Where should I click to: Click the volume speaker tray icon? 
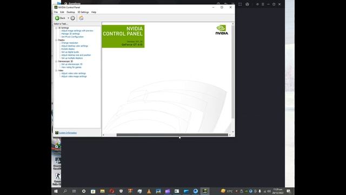click(269, 191)
